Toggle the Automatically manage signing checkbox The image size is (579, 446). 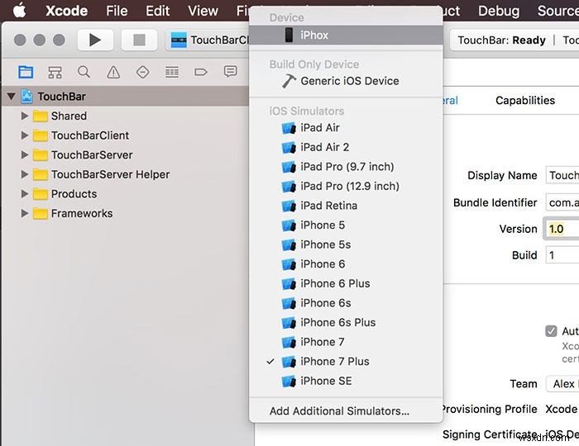click(x=551, y=331)
